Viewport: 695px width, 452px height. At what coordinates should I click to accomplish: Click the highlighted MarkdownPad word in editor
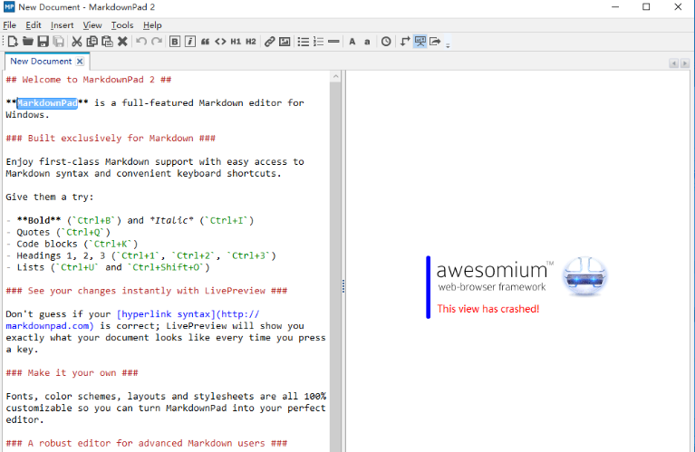(x=47, y=103)
